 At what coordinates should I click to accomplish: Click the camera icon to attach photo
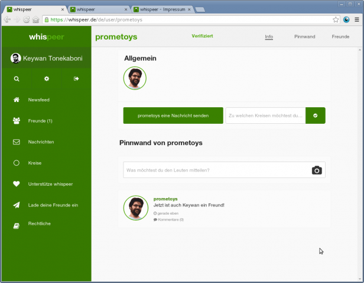(317, 170)
